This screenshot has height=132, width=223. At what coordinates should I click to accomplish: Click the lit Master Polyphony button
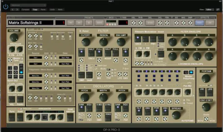[191, 72]
